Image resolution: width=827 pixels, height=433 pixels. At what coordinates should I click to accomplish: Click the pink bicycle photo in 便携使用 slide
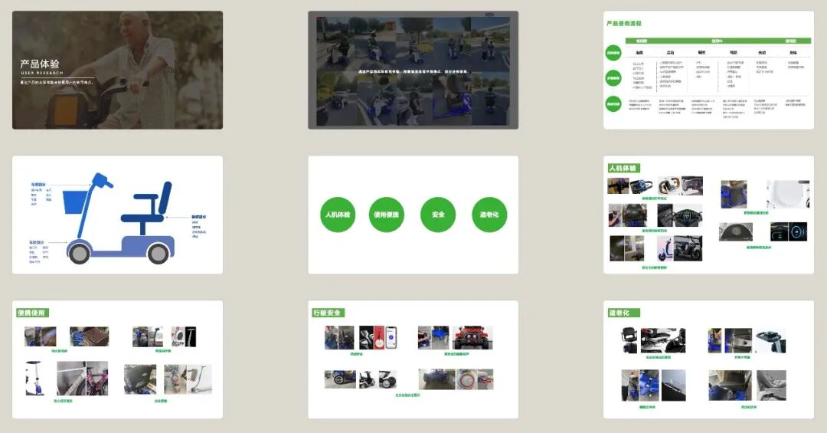tap(97, 378)
